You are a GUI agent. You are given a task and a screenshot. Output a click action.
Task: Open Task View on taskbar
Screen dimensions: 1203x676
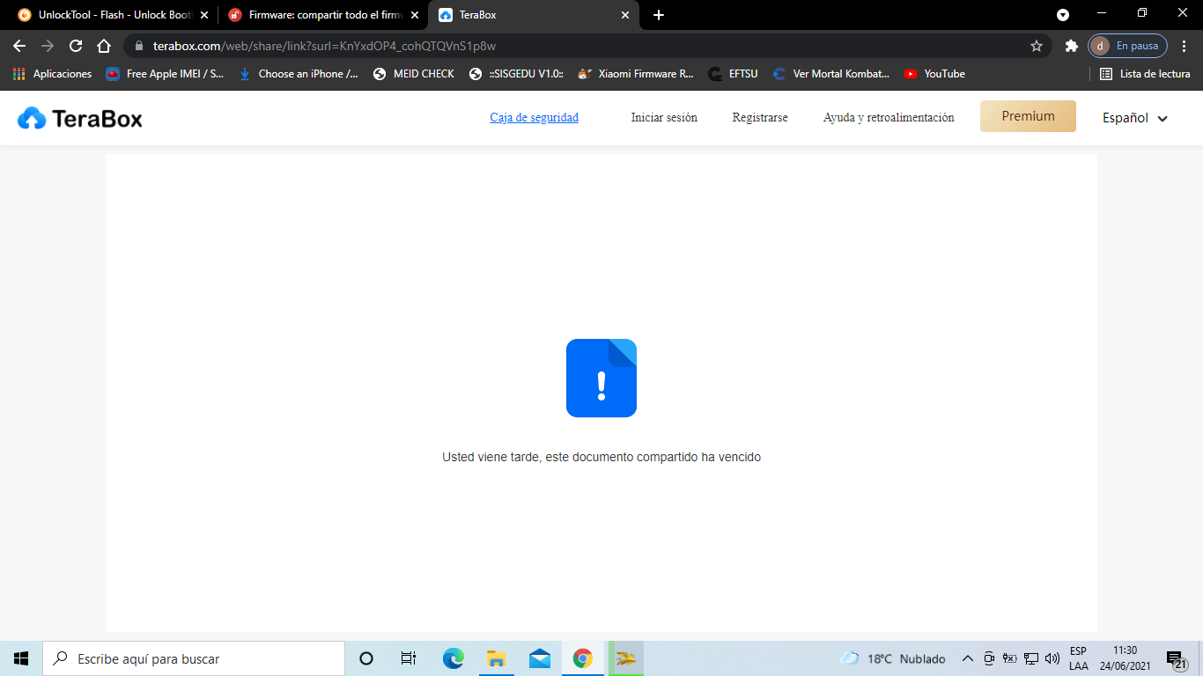(x=409, y=658)
